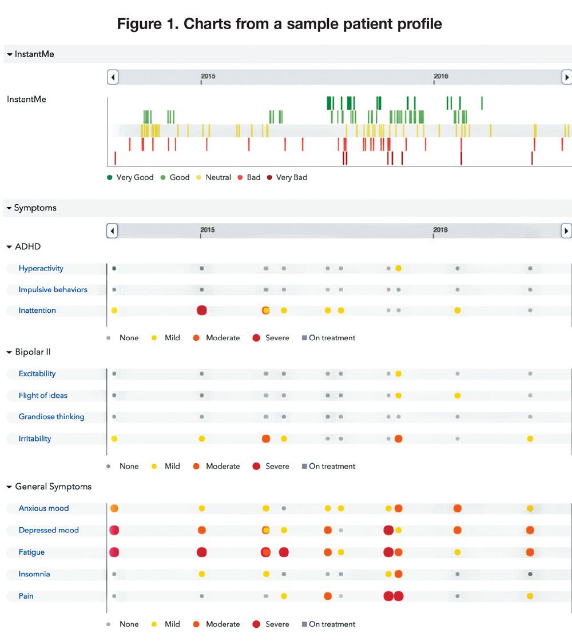Go to earlier dates on the InstantMe timeline

click(x=113, y=77)
